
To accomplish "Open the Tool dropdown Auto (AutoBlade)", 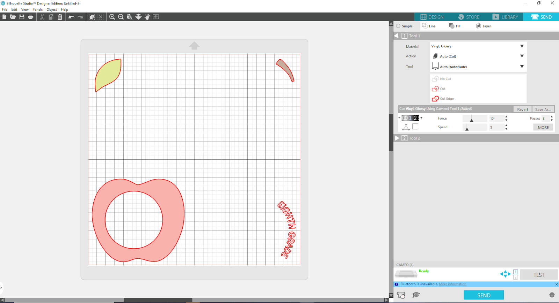I will tap(478, 66).
